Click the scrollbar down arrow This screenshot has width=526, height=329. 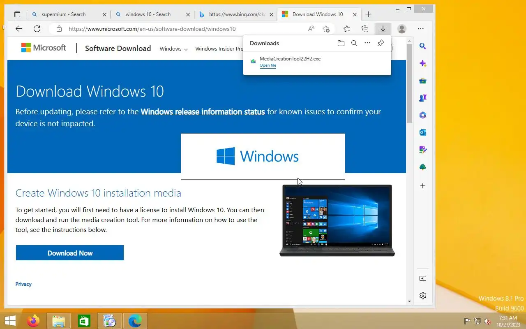pyautogui.click(x=409, y=301)
